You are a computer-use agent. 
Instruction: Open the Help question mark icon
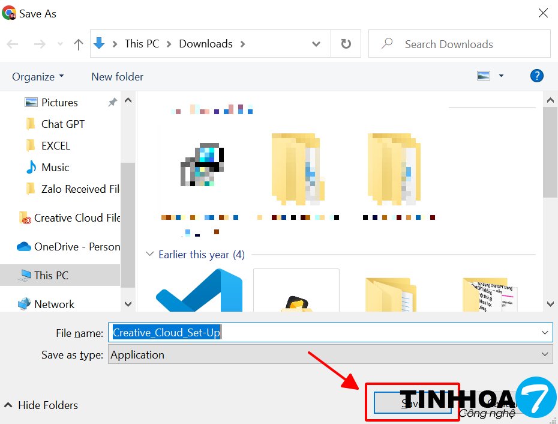(536, 76)
